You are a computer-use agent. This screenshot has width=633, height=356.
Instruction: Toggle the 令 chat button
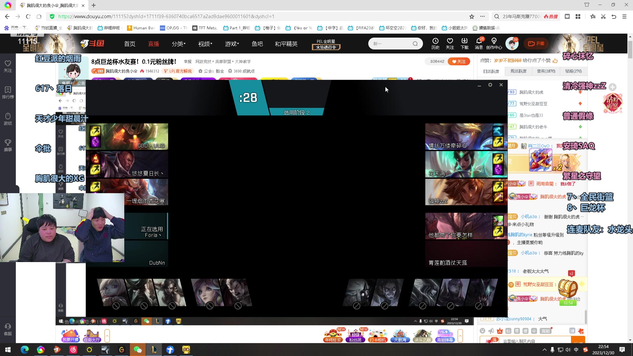tap(534, 331)
